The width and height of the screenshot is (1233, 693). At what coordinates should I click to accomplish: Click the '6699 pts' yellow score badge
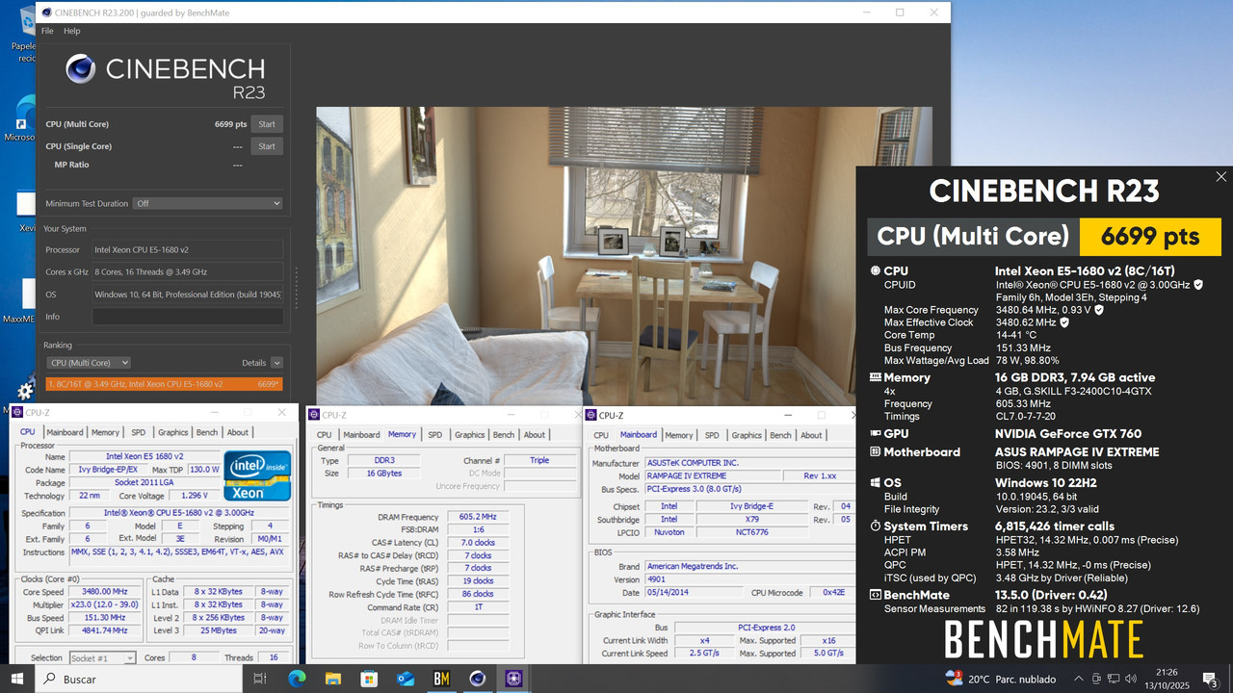point(1150,237)
